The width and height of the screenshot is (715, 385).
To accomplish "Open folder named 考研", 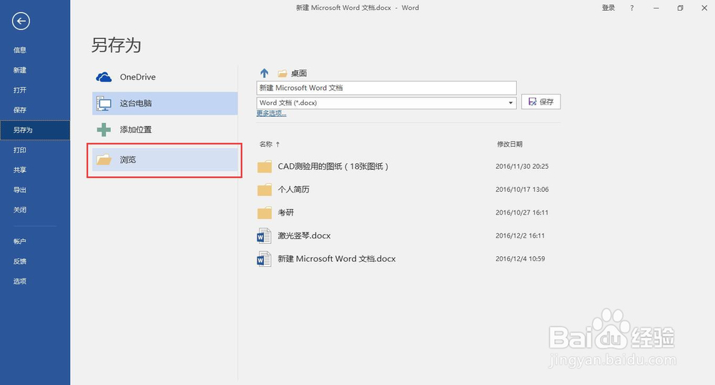I will (x=286, y=213).
